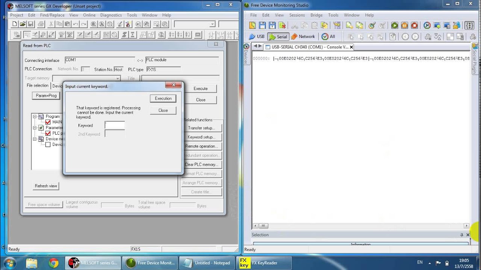Click green Start play icon in Monitoring Studio
Image resolution: width=481 pixels, height=270 pixels.
394,25
